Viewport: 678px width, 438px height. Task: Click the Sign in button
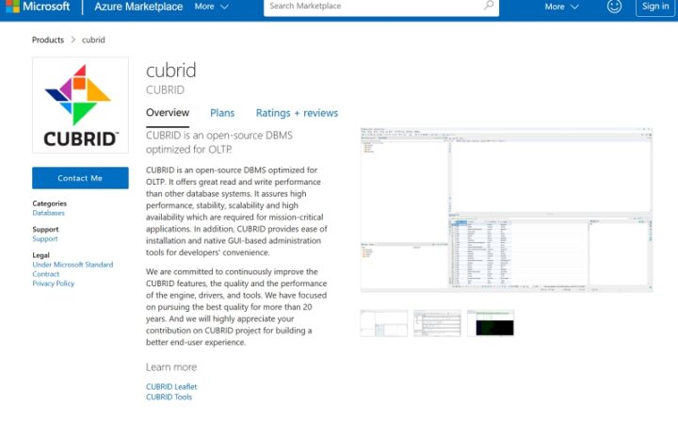pyautogui.click(x=655, y=7)
